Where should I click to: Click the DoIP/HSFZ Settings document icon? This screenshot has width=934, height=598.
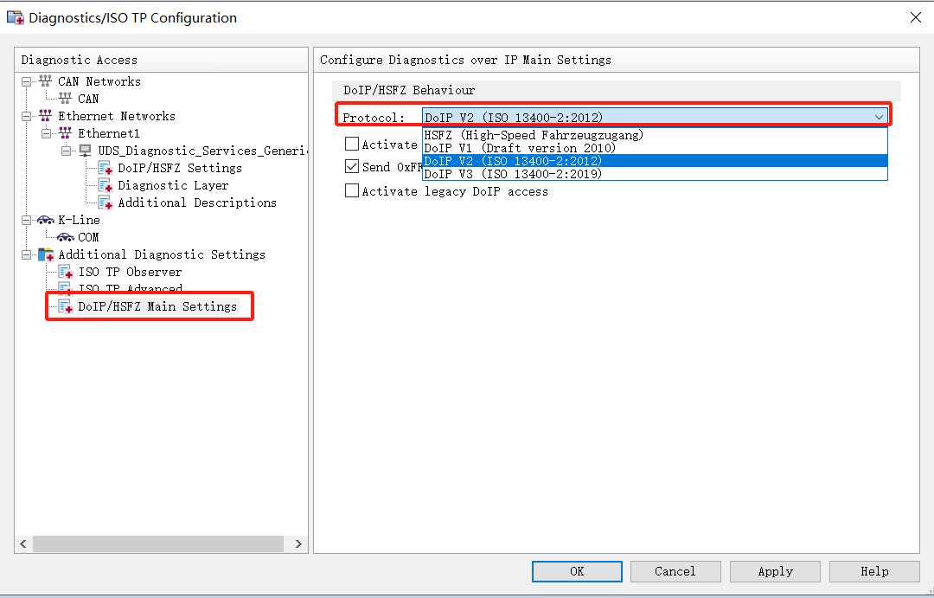(105, 168)
